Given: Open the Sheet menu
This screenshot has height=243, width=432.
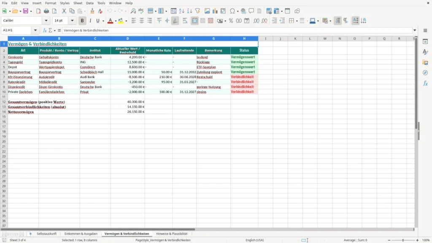Looking at the screenshot, I should click(78, 3).
